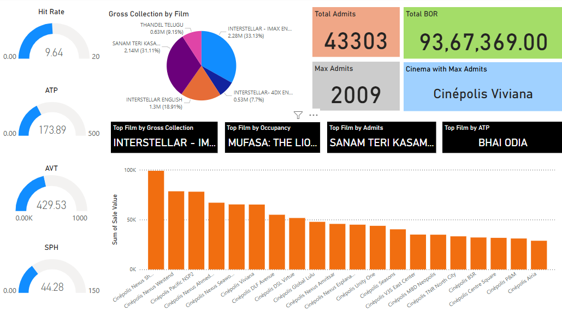Image resolution: width=562 pixels, height=311 pixels.
Task: Select the Cinépolis Pacific NSP2 bar
Action: (197, 230)
